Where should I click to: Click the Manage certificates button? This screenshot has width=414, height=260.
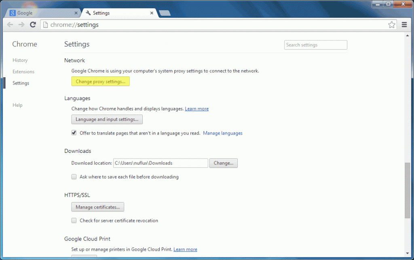(x=98, y=207)
